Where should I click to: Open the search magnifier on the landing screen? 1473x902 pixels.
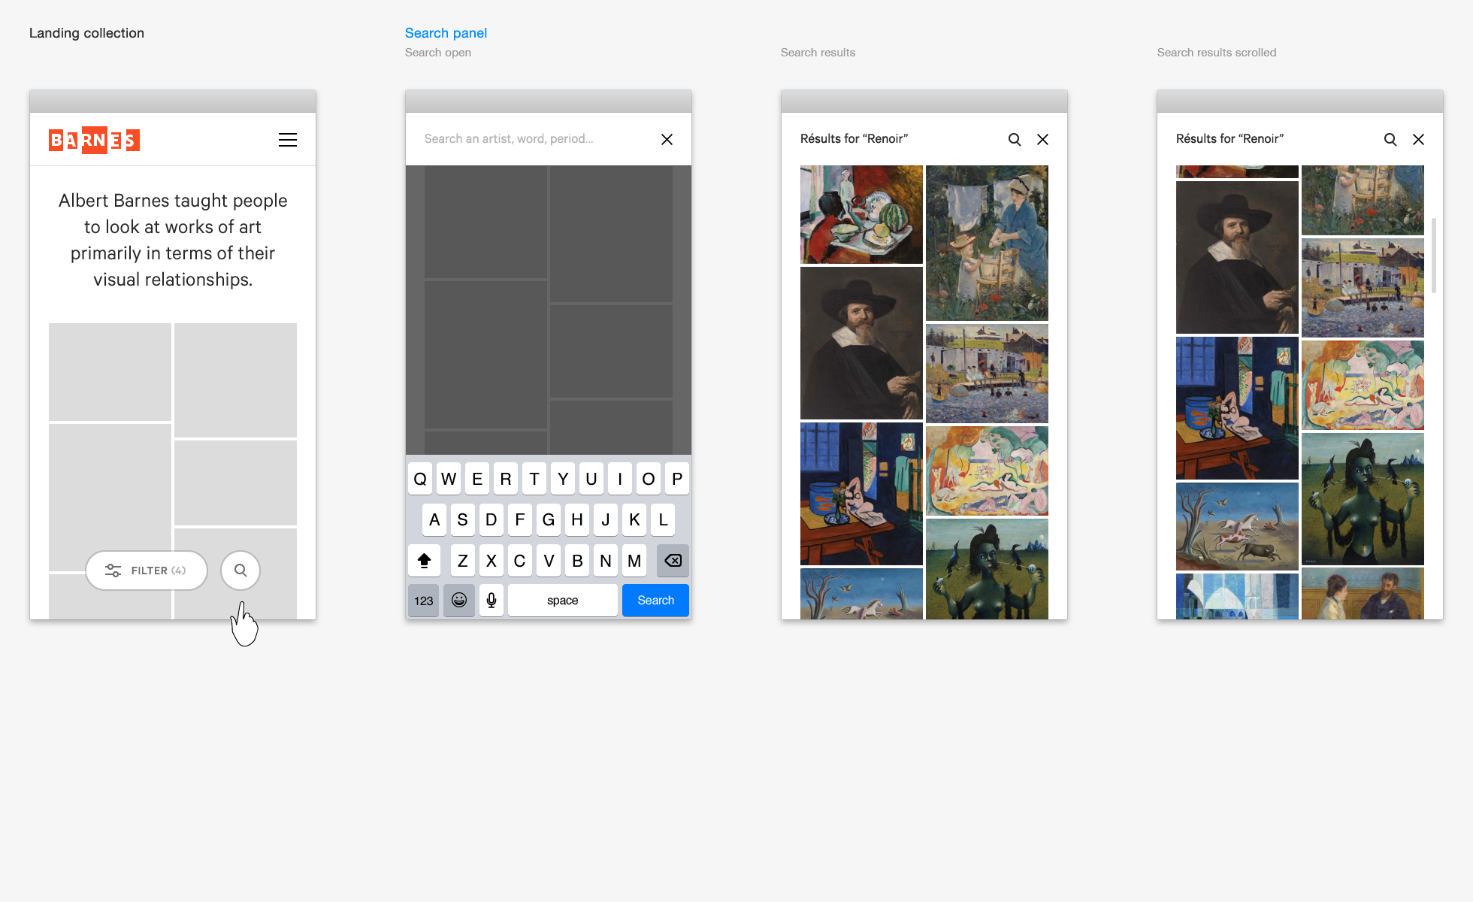point(240,570)
